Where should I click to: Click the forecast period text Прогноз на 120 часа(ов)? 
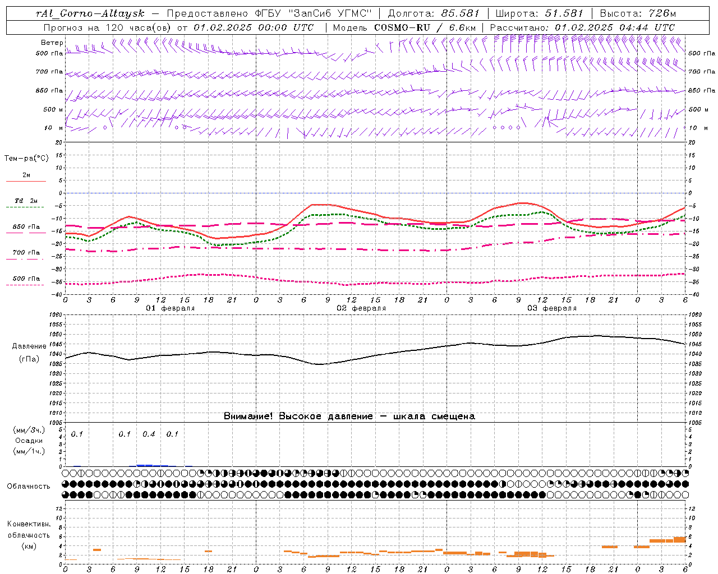click(108, 27)
